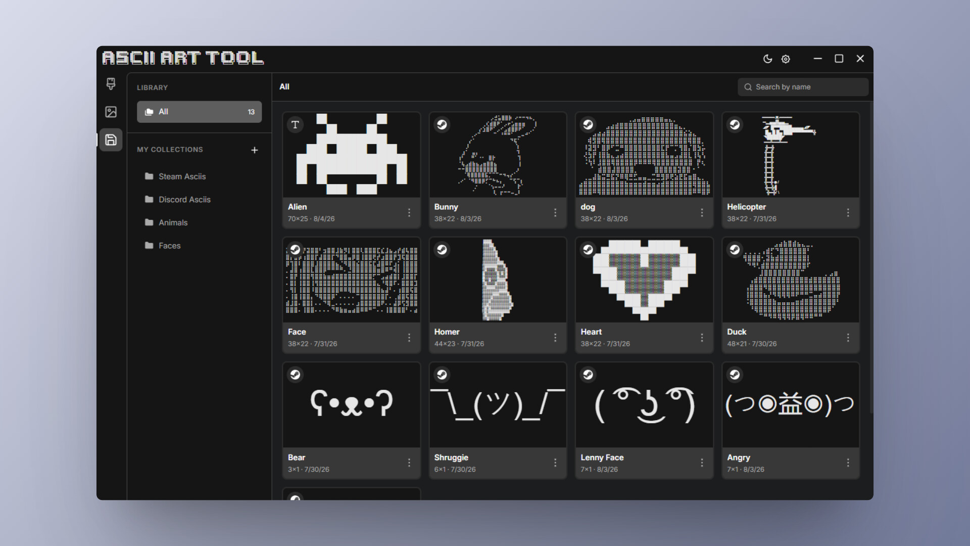The image size is (970, 546).
Task: Open the dog card options menu
Action: [702, 213]
